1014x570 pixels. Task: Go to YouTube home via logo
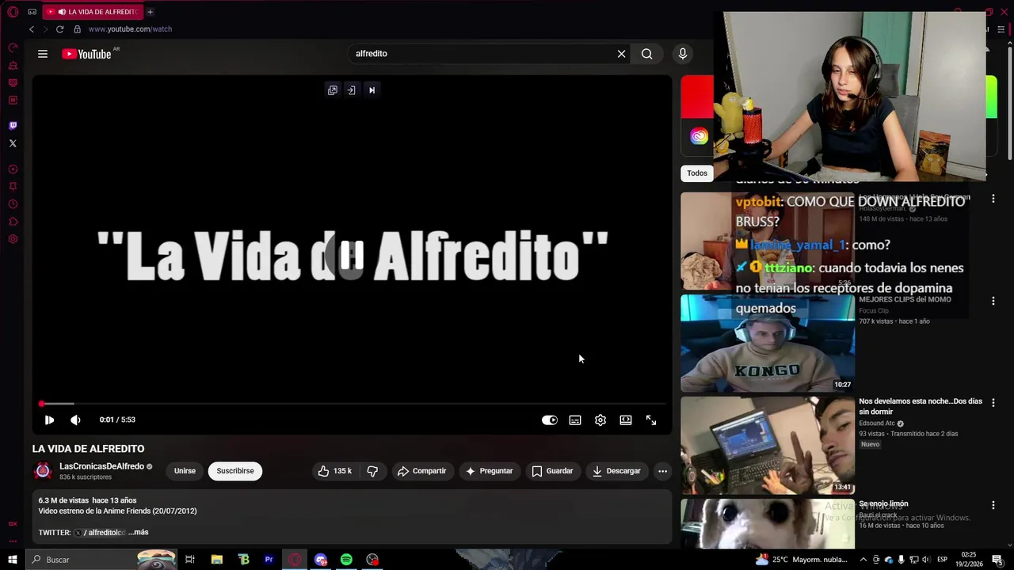coord(87,54)
